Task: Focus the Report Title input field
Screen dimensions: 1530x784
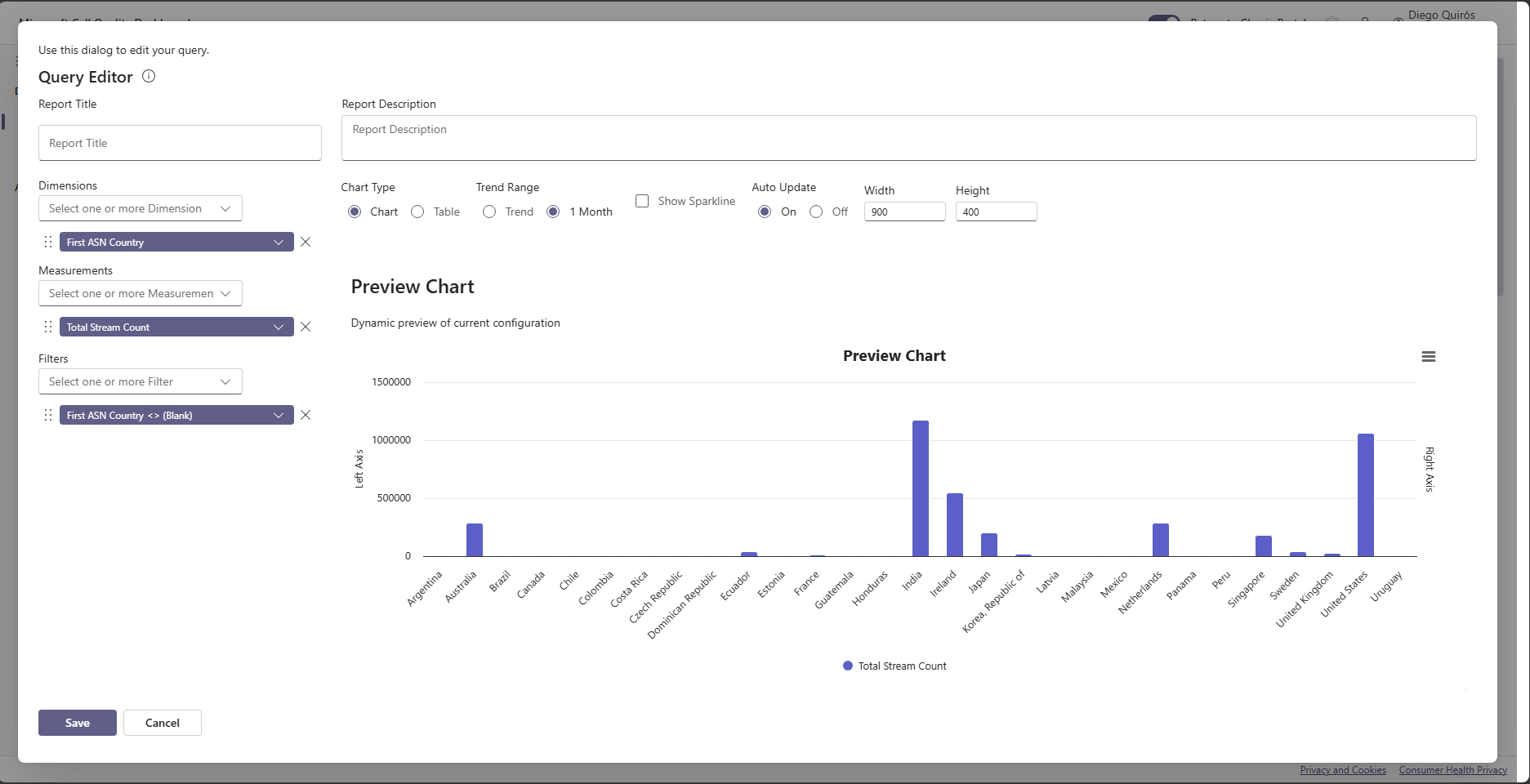Action: [180, 143]
